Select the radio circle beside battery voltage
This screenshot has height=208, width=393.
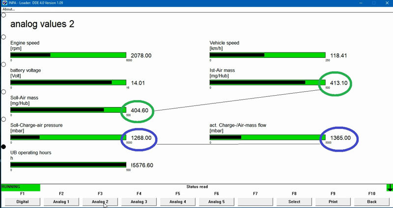coord(4,64)
